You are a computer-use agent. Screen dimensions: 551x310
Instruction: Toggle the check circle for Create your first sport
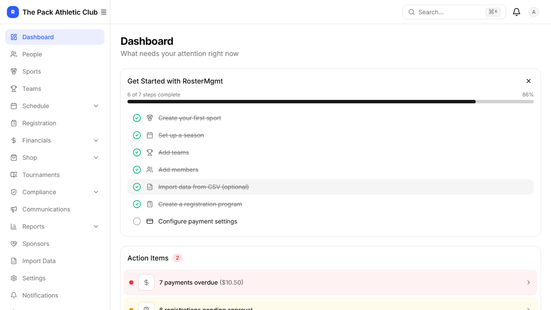tap(137, 118)
